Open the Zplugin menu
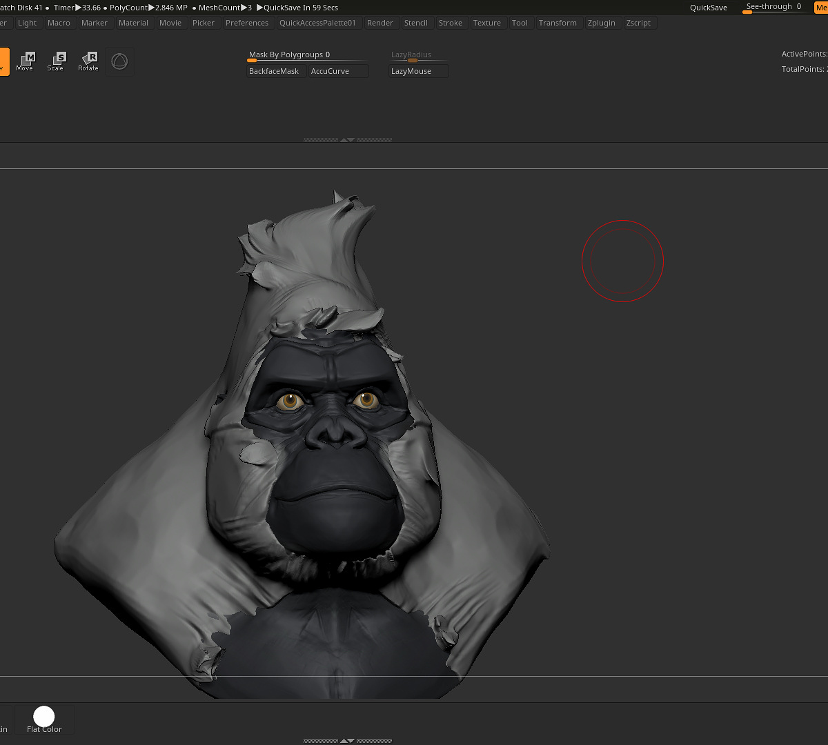This screenshot has height=745, width=828. point(602,23)
